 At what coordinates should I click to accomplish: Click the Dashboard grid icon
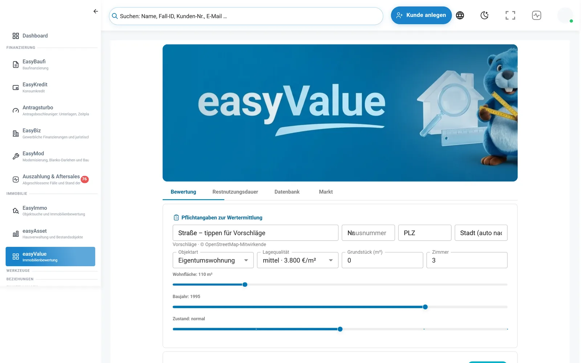(x=16, y=36)
